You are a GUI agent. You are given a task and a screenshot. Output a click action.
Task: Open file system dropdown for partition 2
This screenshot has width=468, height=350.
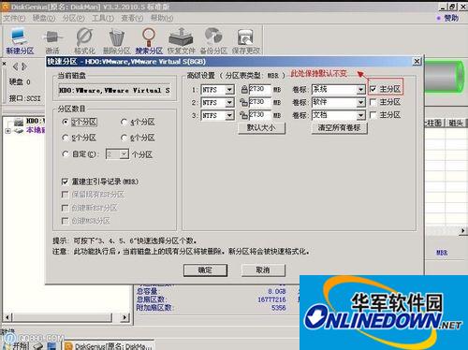[x=229, y=102]
